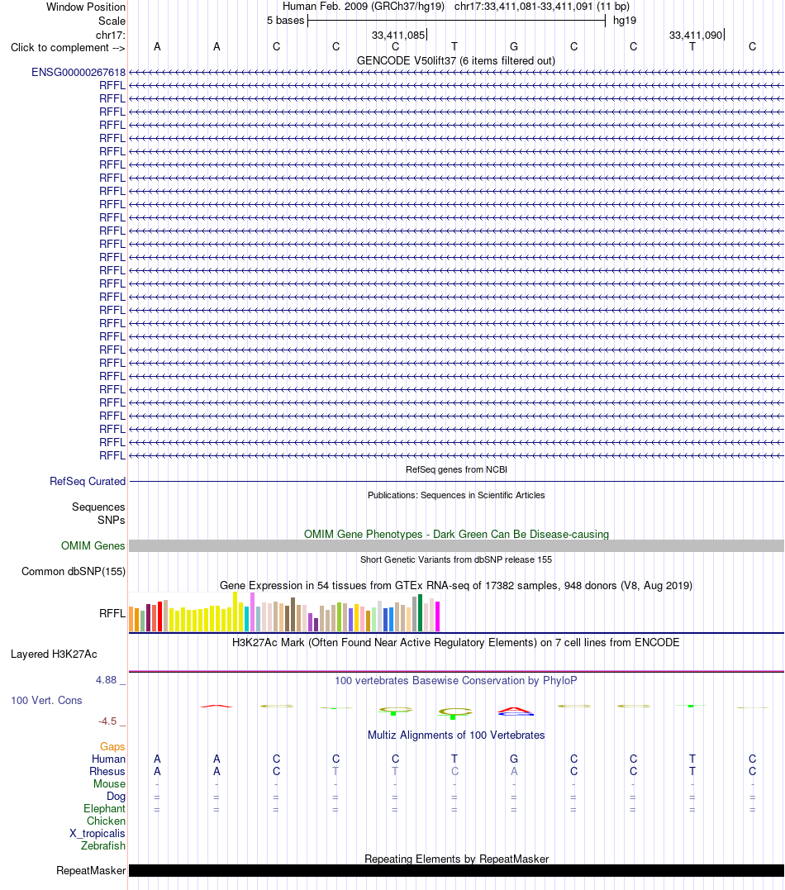785x890 pixels.
Task: Click the chr17:33,411,081-33,411,091 position text
Action: click(x=541, y=7)
